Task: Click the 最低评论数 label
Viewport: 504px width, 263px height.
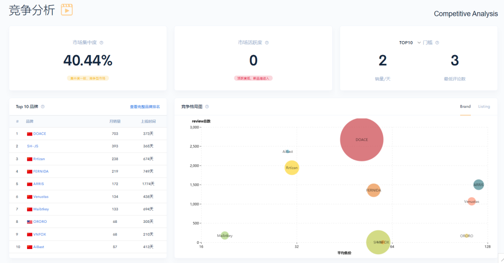Action: point(455,79)
